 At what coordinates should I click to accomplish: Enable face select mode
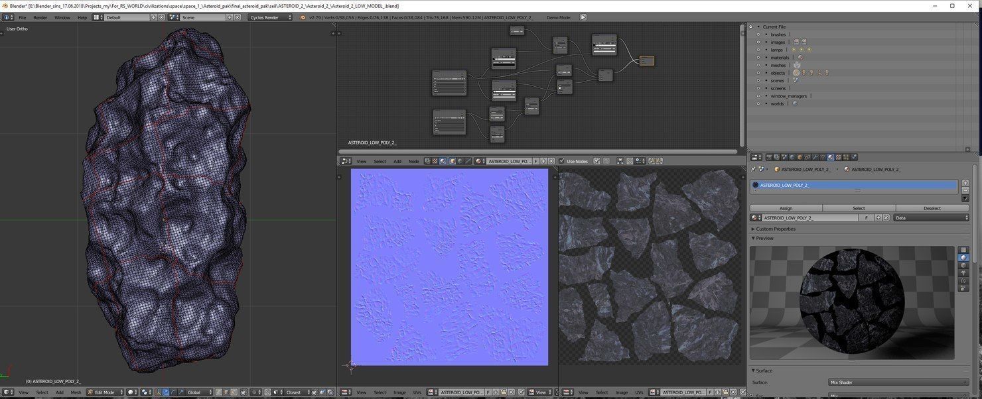[x=234, y=392]
